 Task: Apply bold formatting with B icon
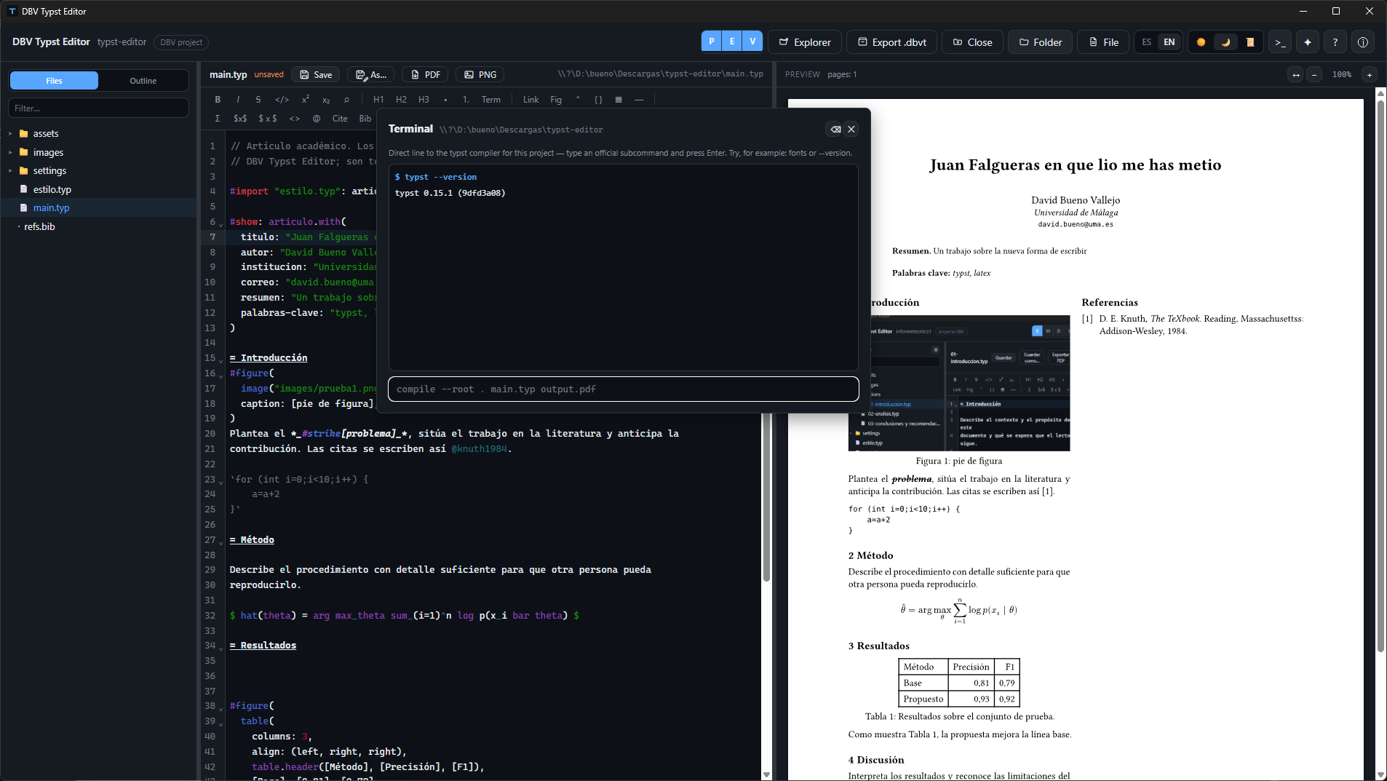[218, 100]
